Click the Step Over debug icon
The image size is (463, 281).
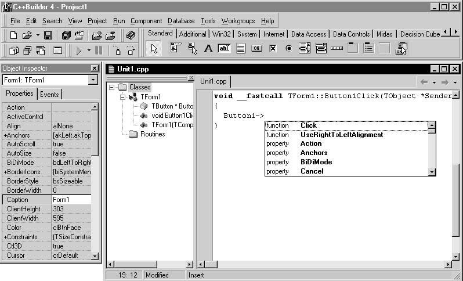coord(131,51)
